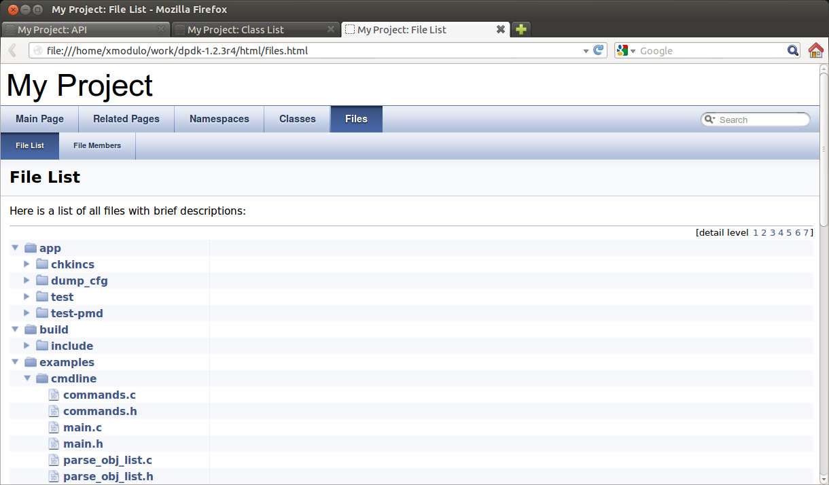Expand the test-pmd folder arrow
The height and width of the screenshot is (485, 829).
click(27, 313)
